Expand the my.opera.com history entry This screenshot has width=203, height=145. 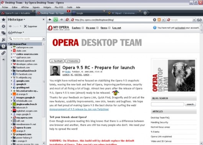[11, 118]
